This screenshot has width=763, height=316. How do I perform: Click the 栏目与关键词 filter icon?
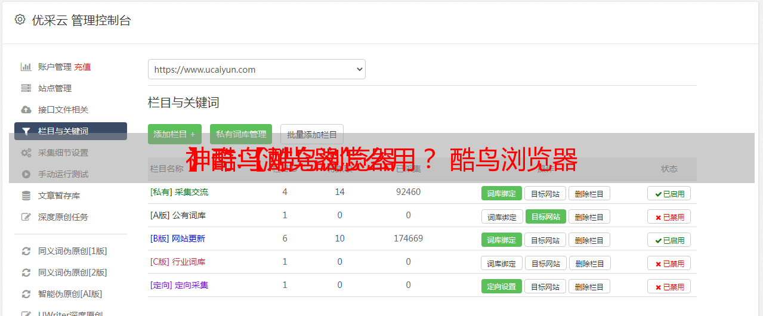pos(26,131)
